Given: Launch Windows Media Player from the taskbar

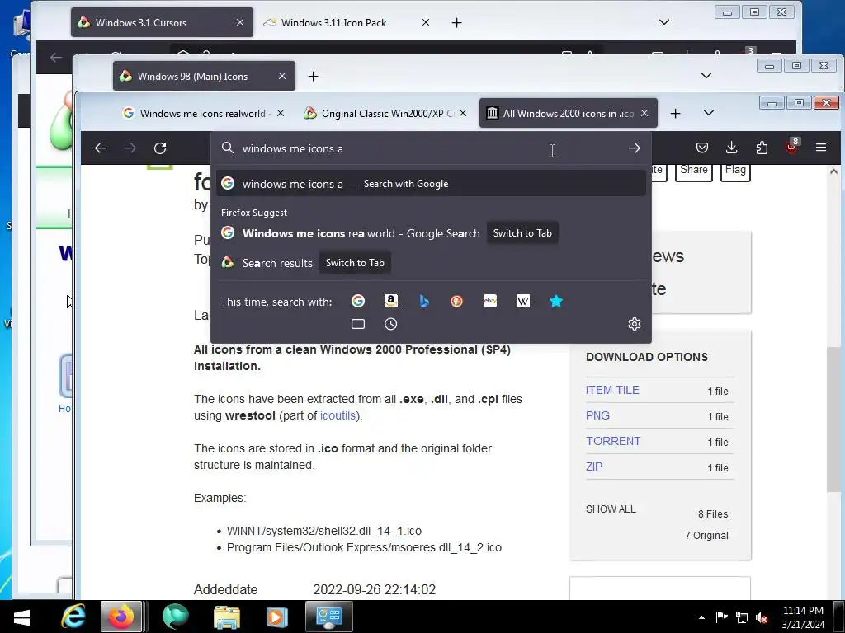Looking at the screenshot, I should pyautogui.click(x=276, y=617).
